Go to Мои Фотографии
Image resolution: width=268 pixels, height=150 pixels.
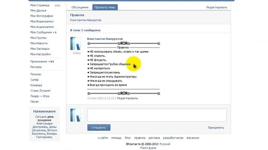tap(42, 16)
